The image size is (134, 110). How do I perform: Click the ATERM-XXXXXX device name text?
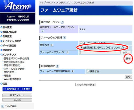click(18, 20)
